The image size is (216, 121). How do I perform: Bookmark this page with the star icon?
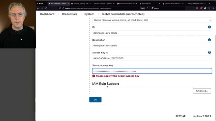pos(147,8)
